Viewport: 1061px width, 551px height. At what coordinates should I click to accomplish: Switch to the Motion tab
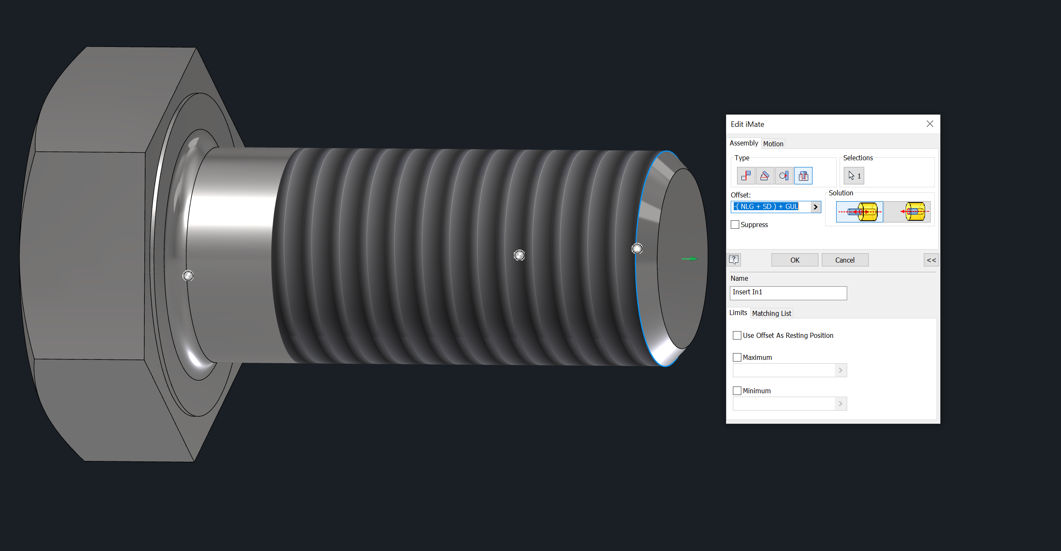tap(773, 144)
